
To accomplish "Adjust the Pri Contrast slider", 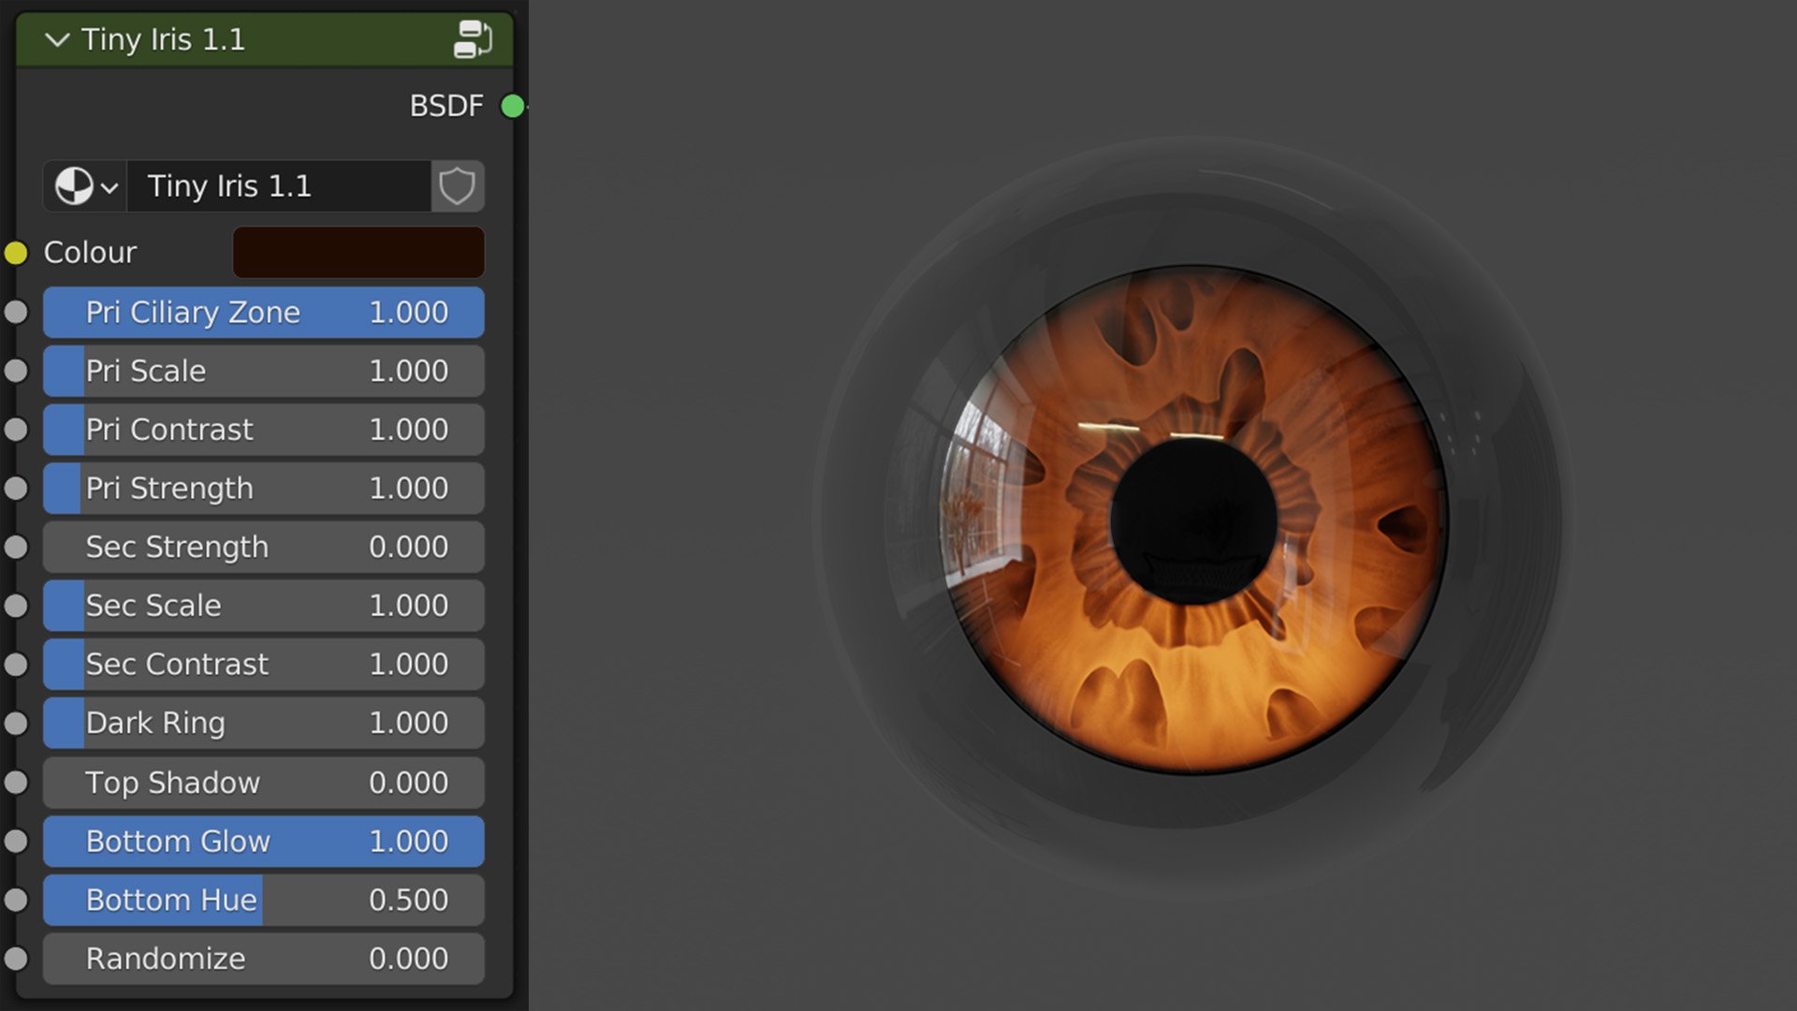I will click(263, 430).
